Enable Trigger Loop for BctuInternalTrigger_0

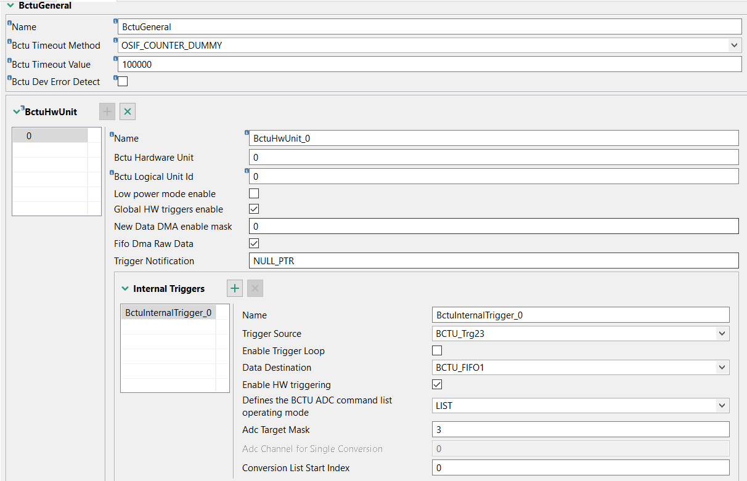pyautogui.click(x=437, y=350)
